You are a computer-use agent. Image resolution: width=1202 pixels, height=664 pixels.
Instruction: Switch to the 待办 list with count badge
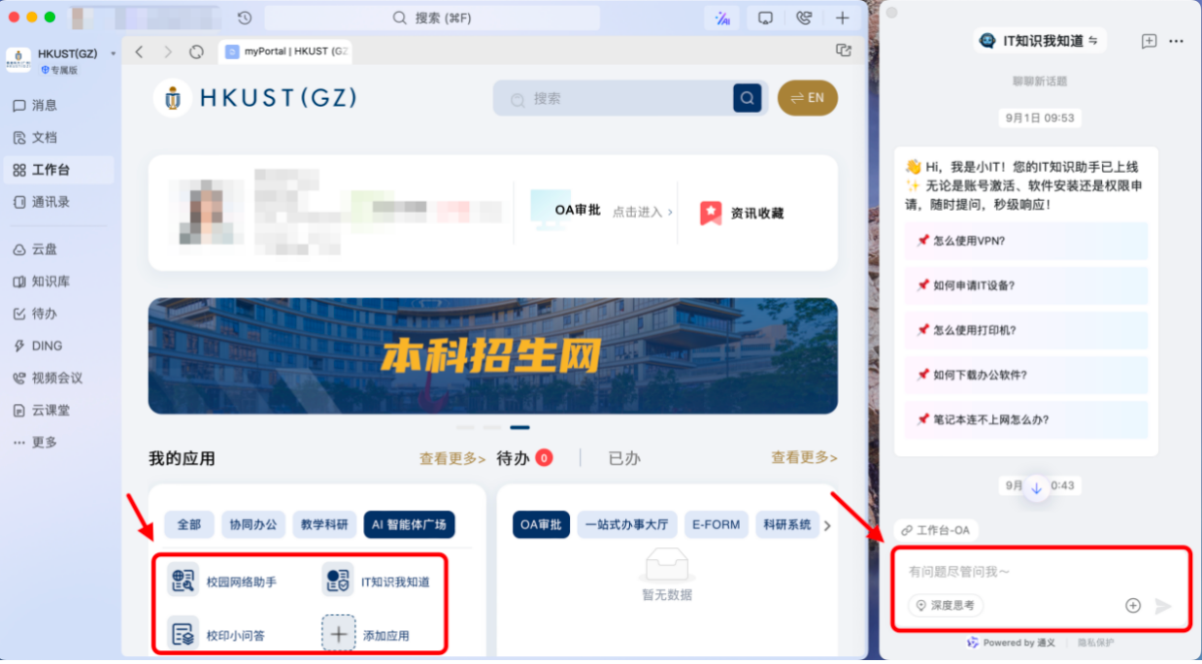coord(524,458)
